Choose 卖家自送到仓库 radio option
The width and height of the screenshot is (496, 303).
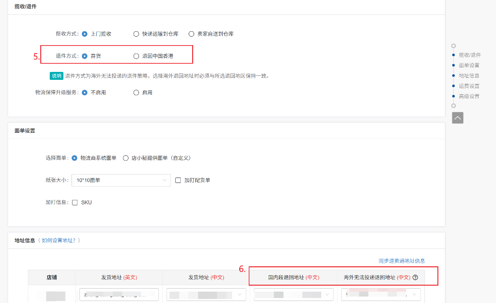coord(191,34)
